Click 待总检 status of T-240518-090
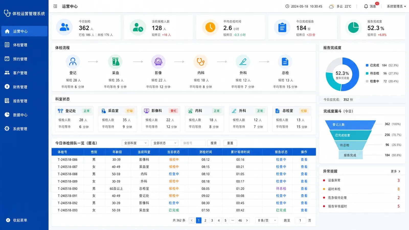This screenshot has width=409, height=230. [x=281, y=189]
